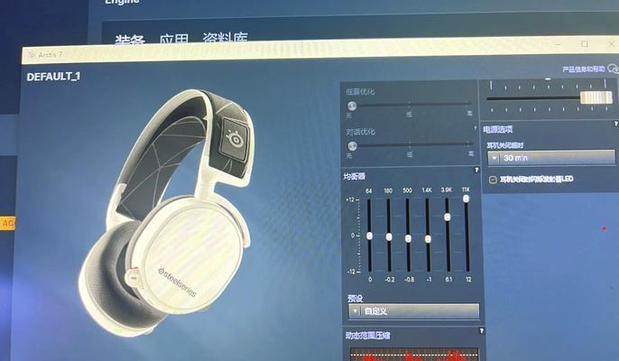619x361 pixels.
Task: Click the cloud icon beside product help
Action: tap(613, 69)
